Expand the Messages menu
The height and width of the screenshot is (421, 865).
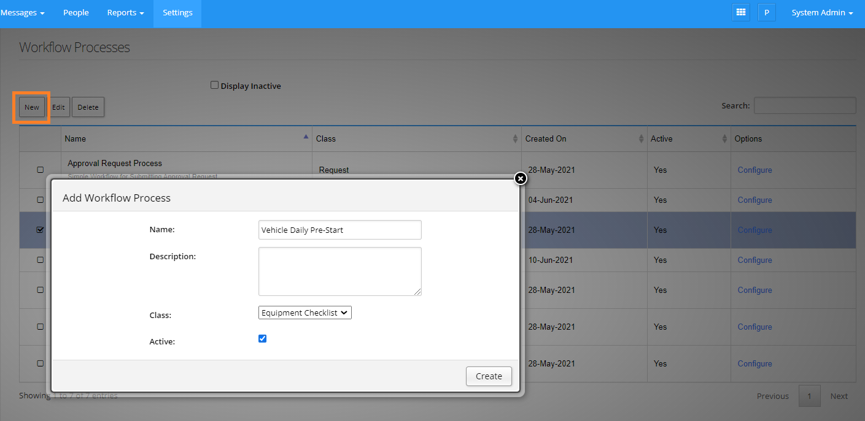pyautogui.click(x=23, y=13)
